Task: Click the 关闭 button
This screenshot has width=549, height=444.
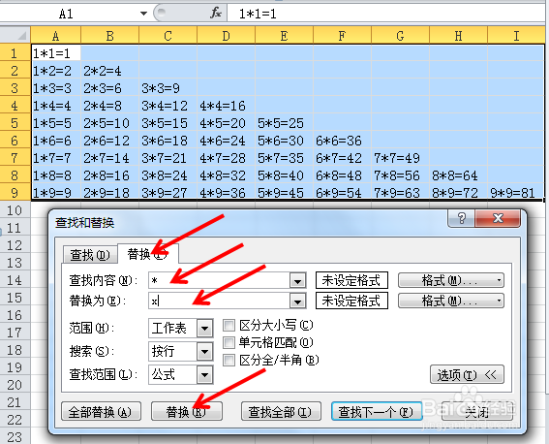Action: [477, 411]
